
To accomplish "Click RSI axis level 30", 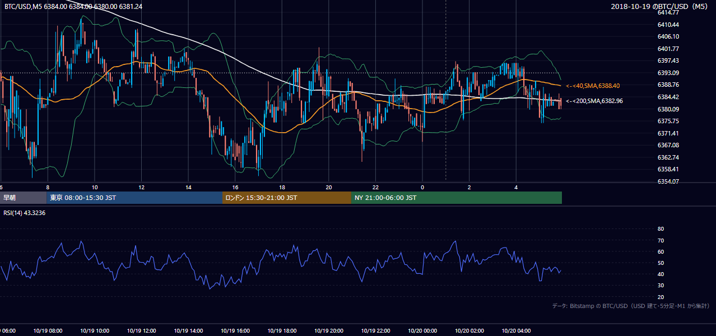I will point(661,286).
